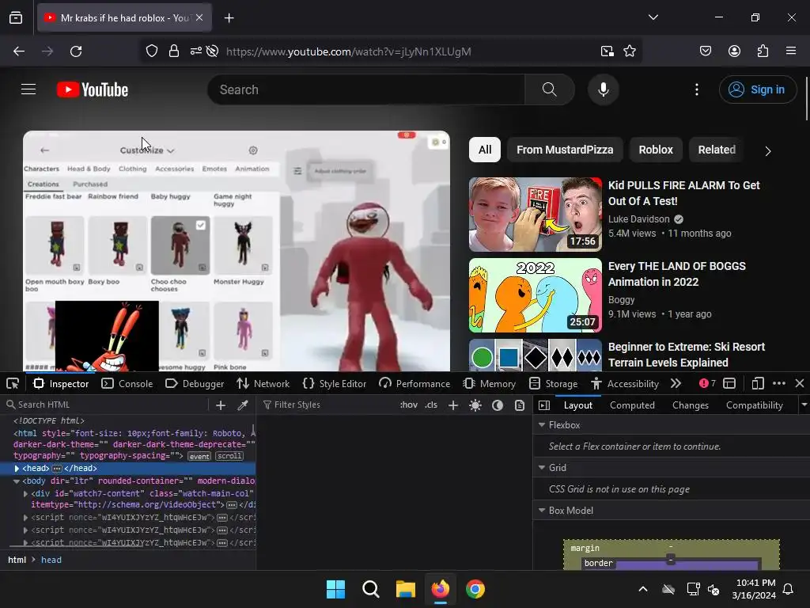Screen dimensions: 810x608
Task: Open the Firefox View tab list icon
Action: 16,17
